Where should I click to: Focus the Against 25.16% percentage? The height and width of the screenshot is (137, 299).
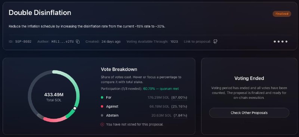pyautogui.click(x=179, y=106)
